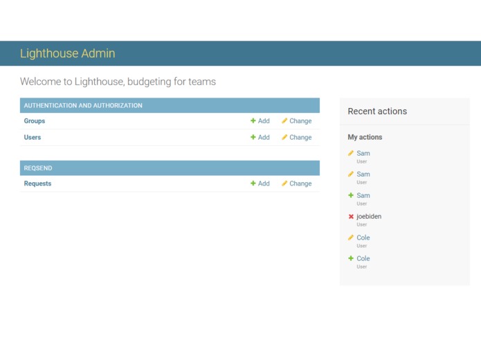Viewport: 481px width, 342px height.
Task: Click the 'Recent actions' heading
Action: pyautogui.click(x=377, y=111)
